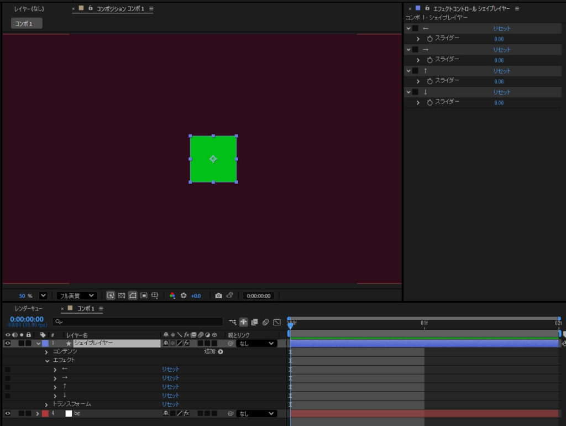
Task: Toggle transparency grid in composition viewer
Action: coord(122,295)
